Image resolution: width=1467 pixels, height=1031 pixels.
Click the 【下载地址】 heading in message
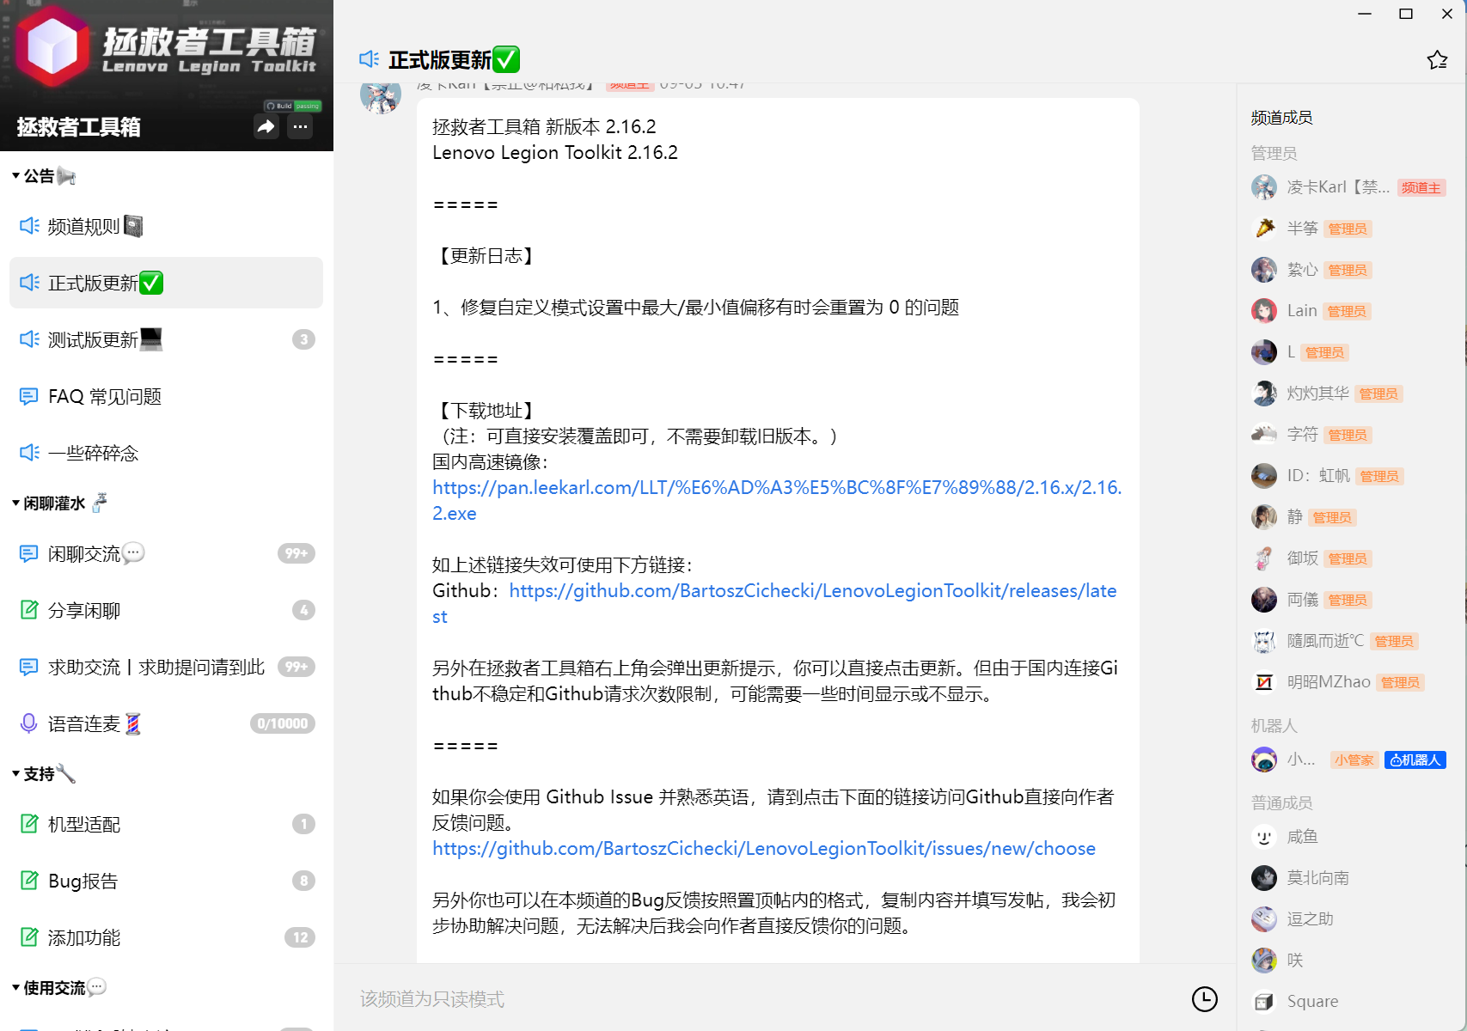click(x=486, y=411)
